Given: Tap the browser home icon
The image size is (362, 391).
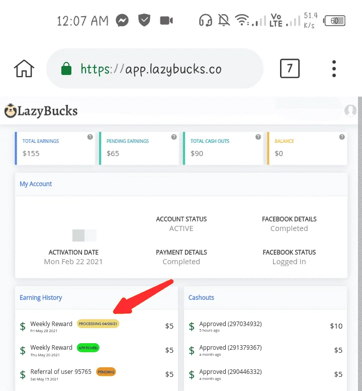Looking at the screenshot, I should 24,68.
